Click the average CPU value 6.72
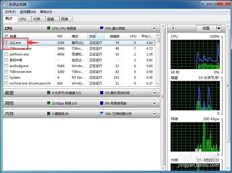The image size is (232, 173). pyautogui.click(x=149, y=48)
